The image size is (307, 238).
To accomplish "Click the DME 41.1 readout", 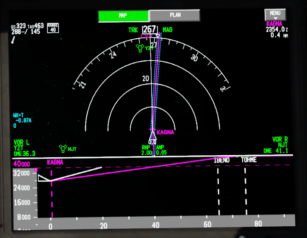I will [276, 150].
